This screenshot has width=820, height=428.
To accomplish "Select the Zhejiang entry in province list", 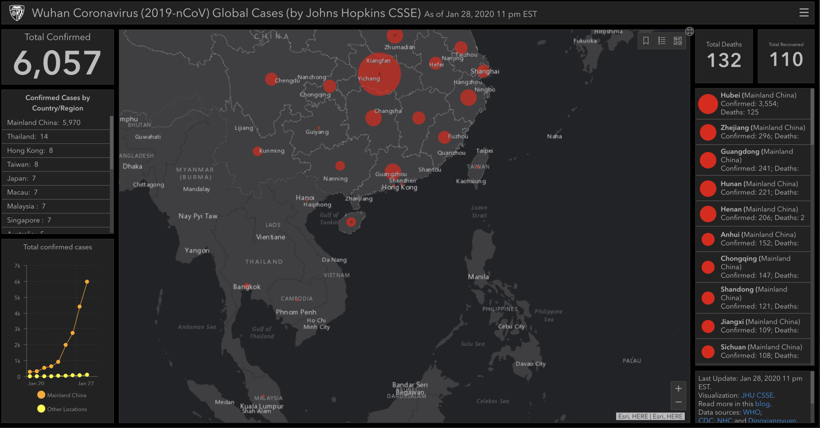I will point(753,132).
